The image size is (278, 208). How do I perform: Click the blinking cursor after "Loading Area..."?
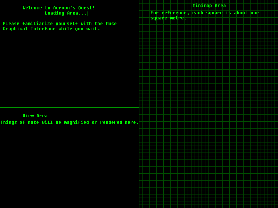click(88, 14)
